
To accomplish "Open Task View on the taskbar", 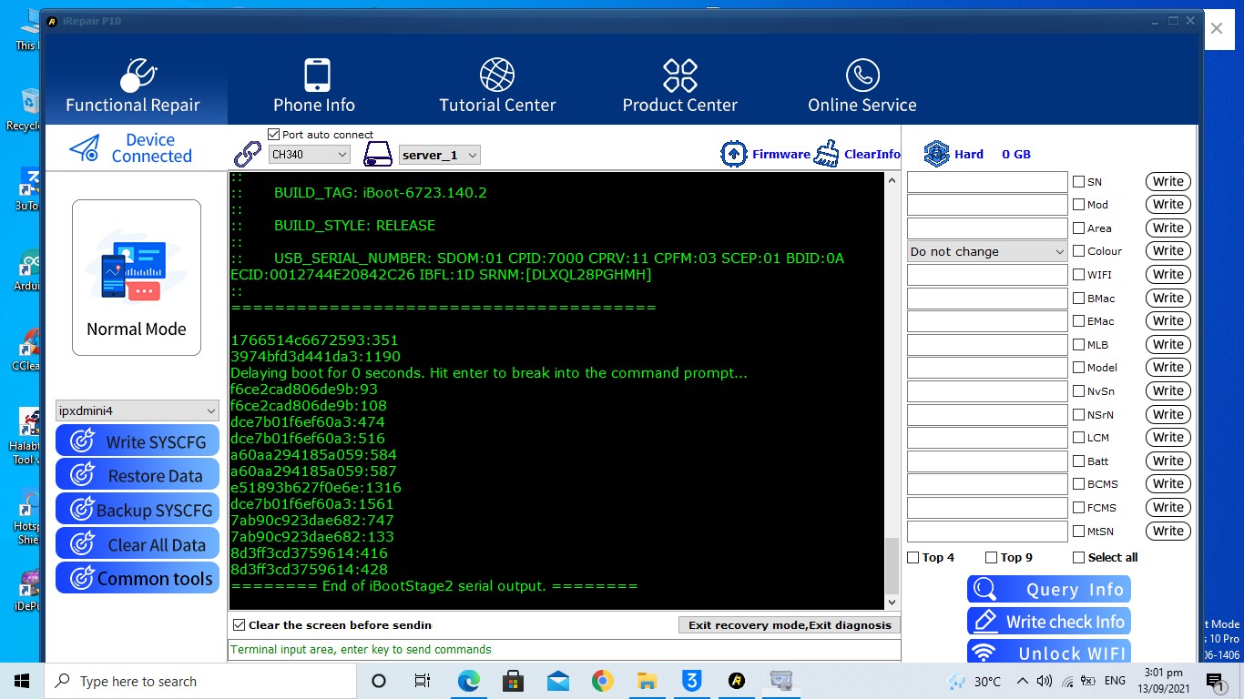I will point(423,681).
